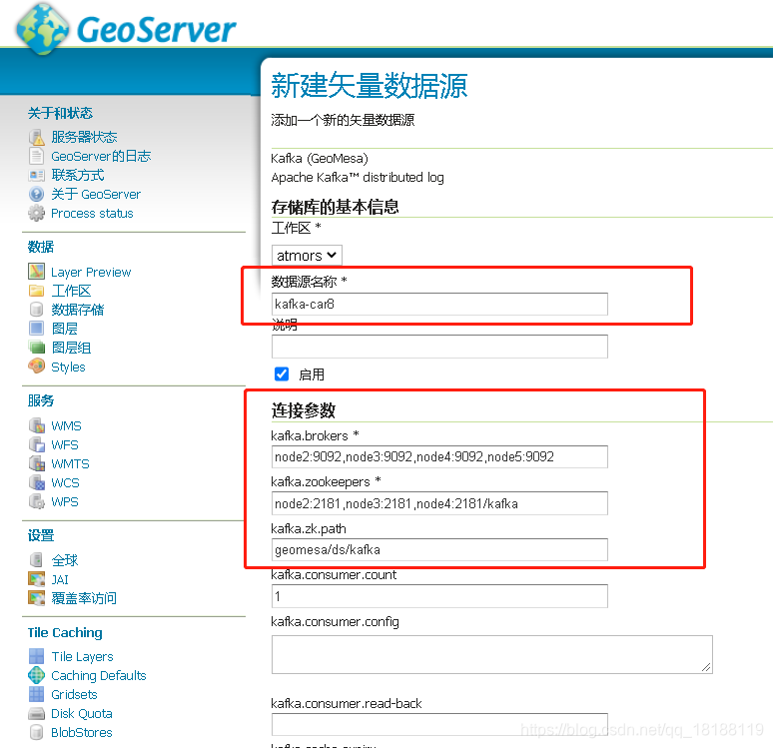Image resolution: width=773 pixels, height=748 pixels.
Task: Open Disk Quota link
Action: click(81, 714)
